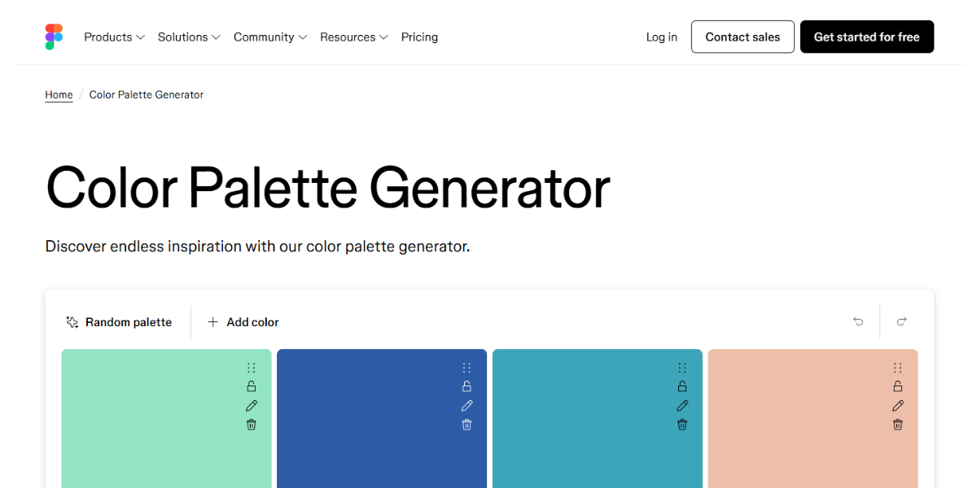Screen dimensions: 977x488
Task: Toggle the lock on the peach color
Action: click(897, 386)
